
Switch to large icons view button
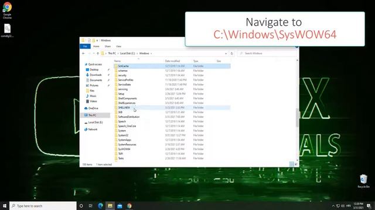click(296, 164)
